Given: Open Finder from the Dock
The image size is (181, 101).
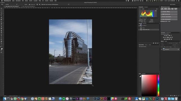Looking at the screenshot, I should (x=5, y=98).
